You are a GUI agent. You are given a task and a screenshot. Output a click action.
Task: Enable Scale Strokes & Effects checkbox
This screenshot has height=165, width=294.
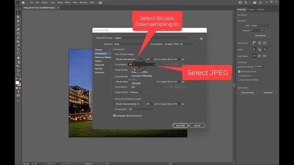[239, 80]
